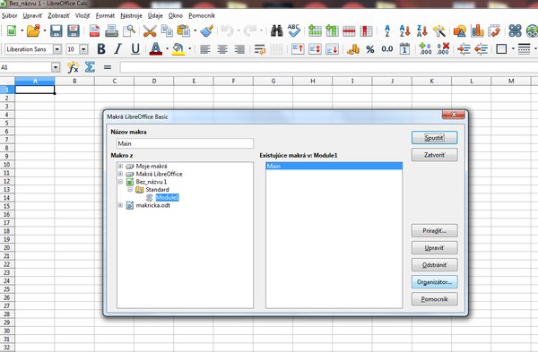Click the Priradiť... button

tap(434, 231)
